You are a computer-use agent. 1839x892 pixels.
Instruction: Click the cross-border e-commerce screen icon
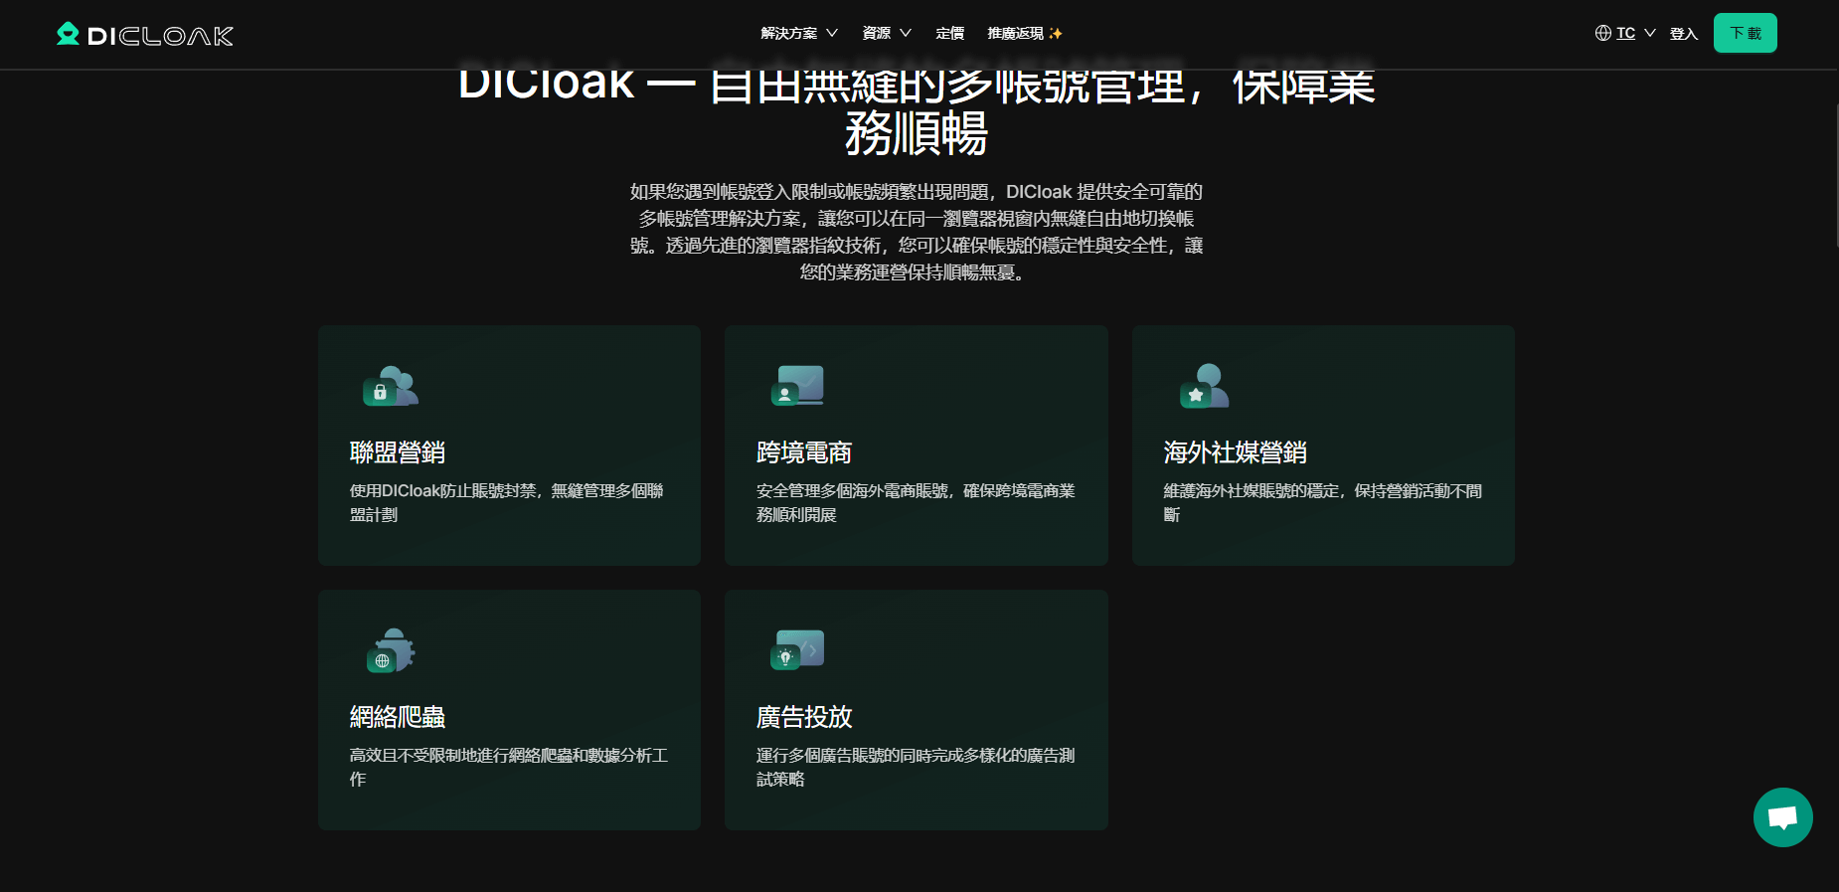click(798, 386)
